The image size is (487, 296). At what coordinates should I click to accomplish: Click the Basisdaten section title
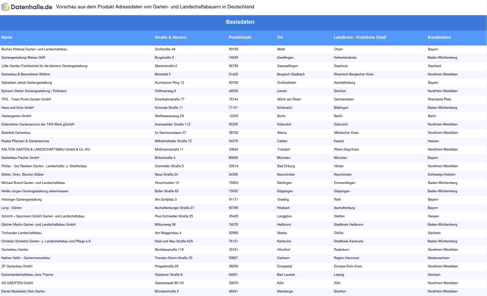pos(240,22)
